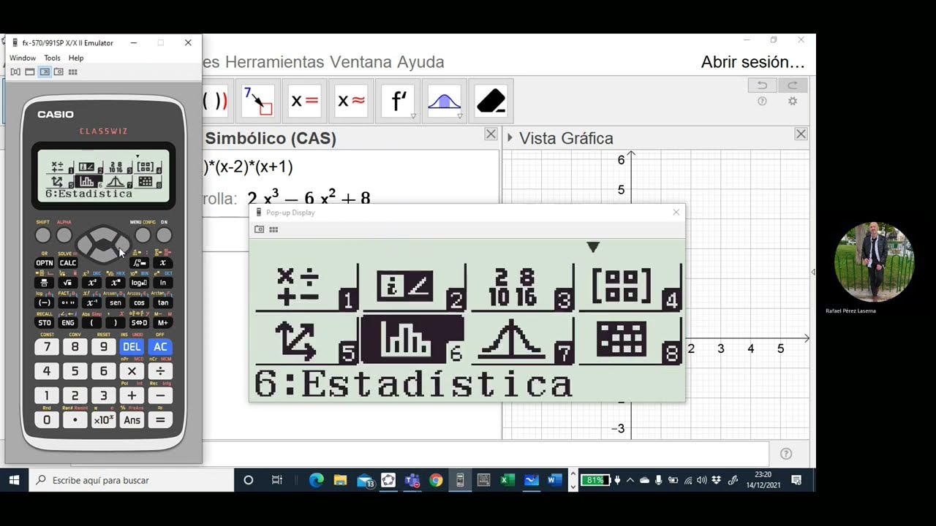The height and width of the screenshot is (526, 936).
Task: Close the Simbólico (CAS) panel
Action: coord(491,134)
